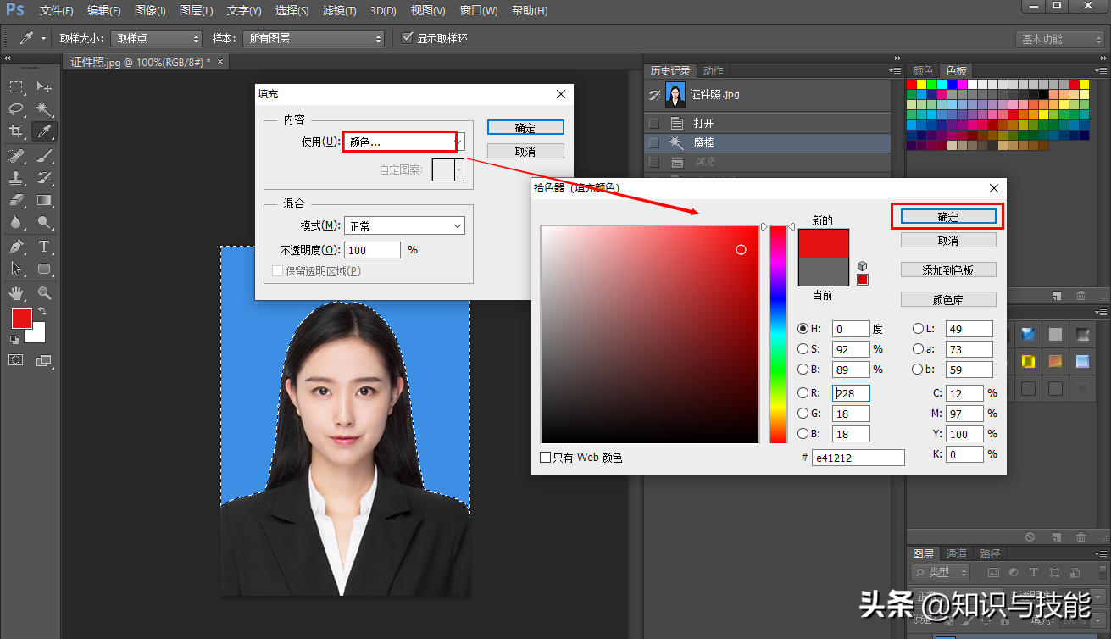This screenshot has width=1111, height=639.
Task: Open the 使用 contents dropdown in Fill dialog
Action: (404, 142)
